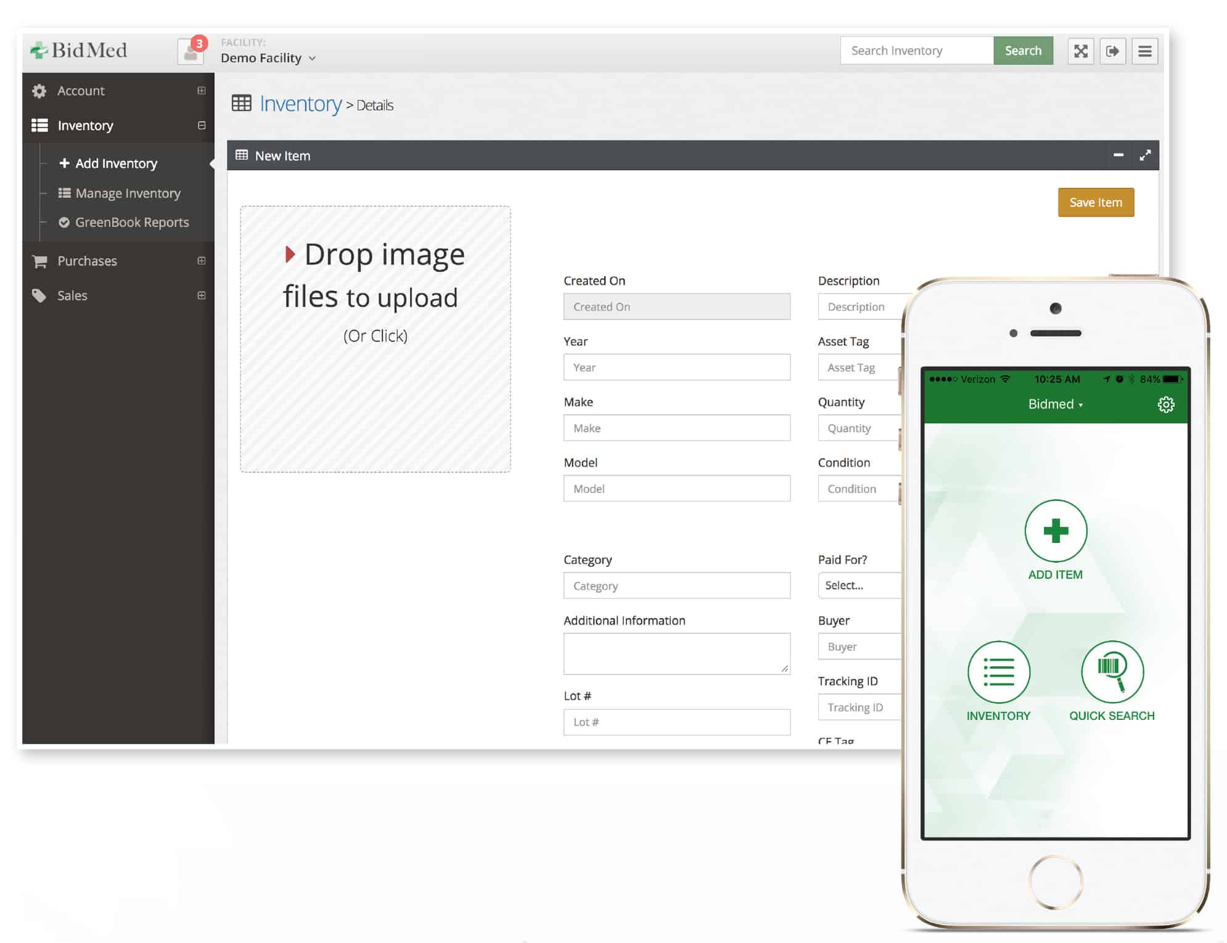The height and width of the screenshot is (943, 1227).
Task: Click the Category input field
Action: 676,586
